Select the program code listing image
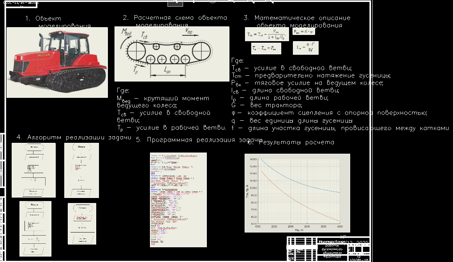Viewport: 453px width, 262px height. click(178, 200)
